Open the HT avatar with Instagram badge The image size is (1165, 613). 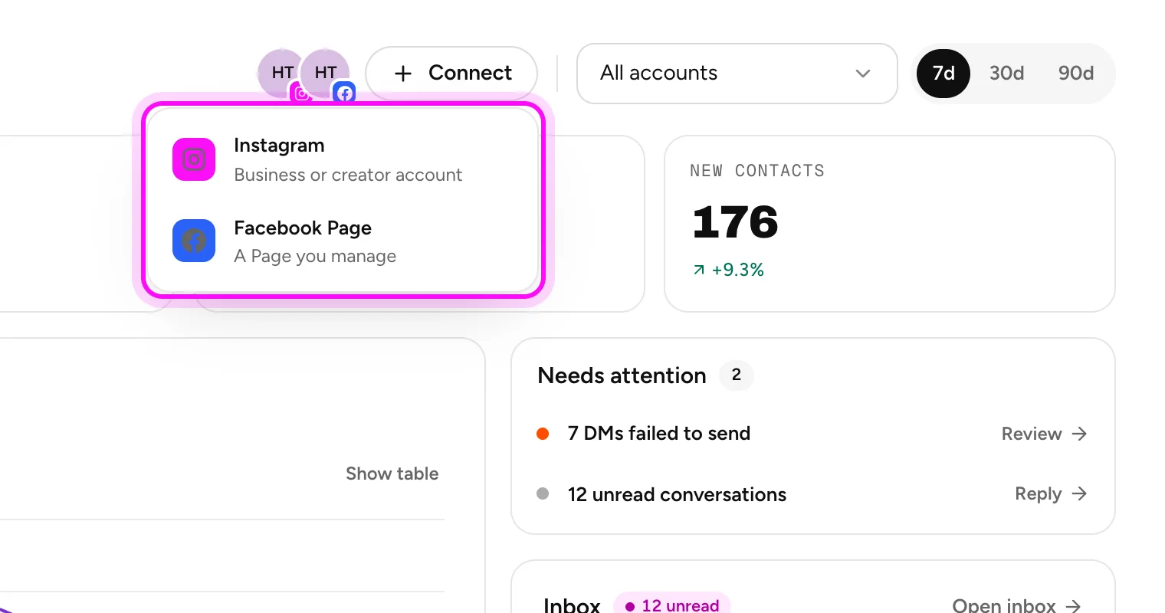click(283, 73)
